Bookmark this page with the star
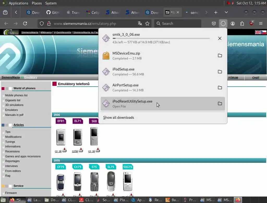Screen dimensions: 267x203 pos(148,23)
